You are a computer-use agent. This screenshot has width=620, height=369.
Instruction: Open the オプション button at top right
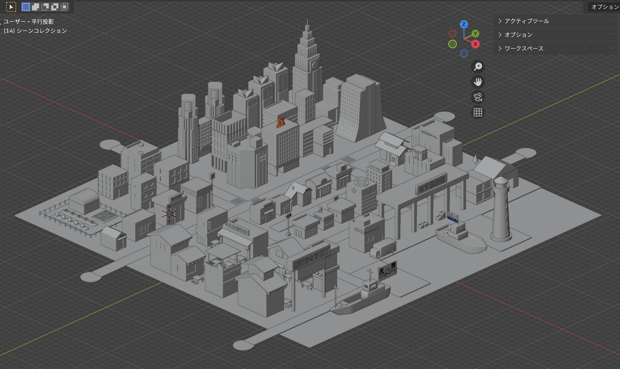point(604,7)
